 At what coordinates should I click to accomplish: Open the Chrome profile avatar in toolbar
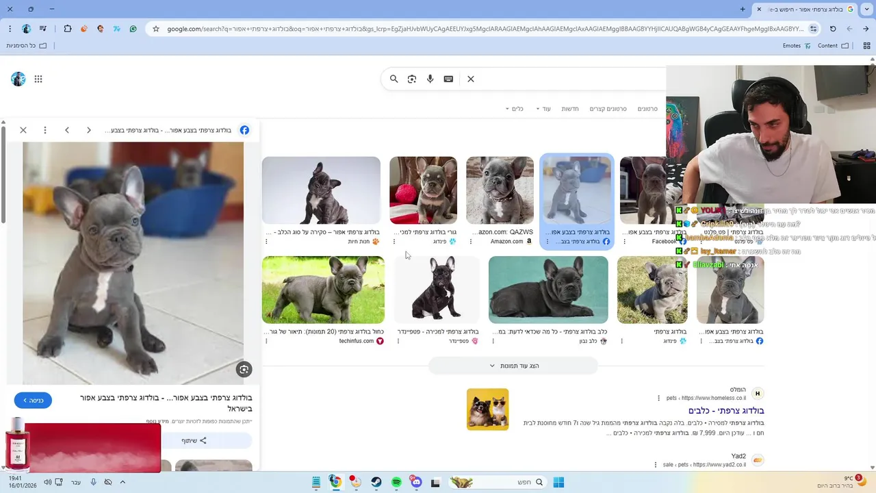click(26, 29)
